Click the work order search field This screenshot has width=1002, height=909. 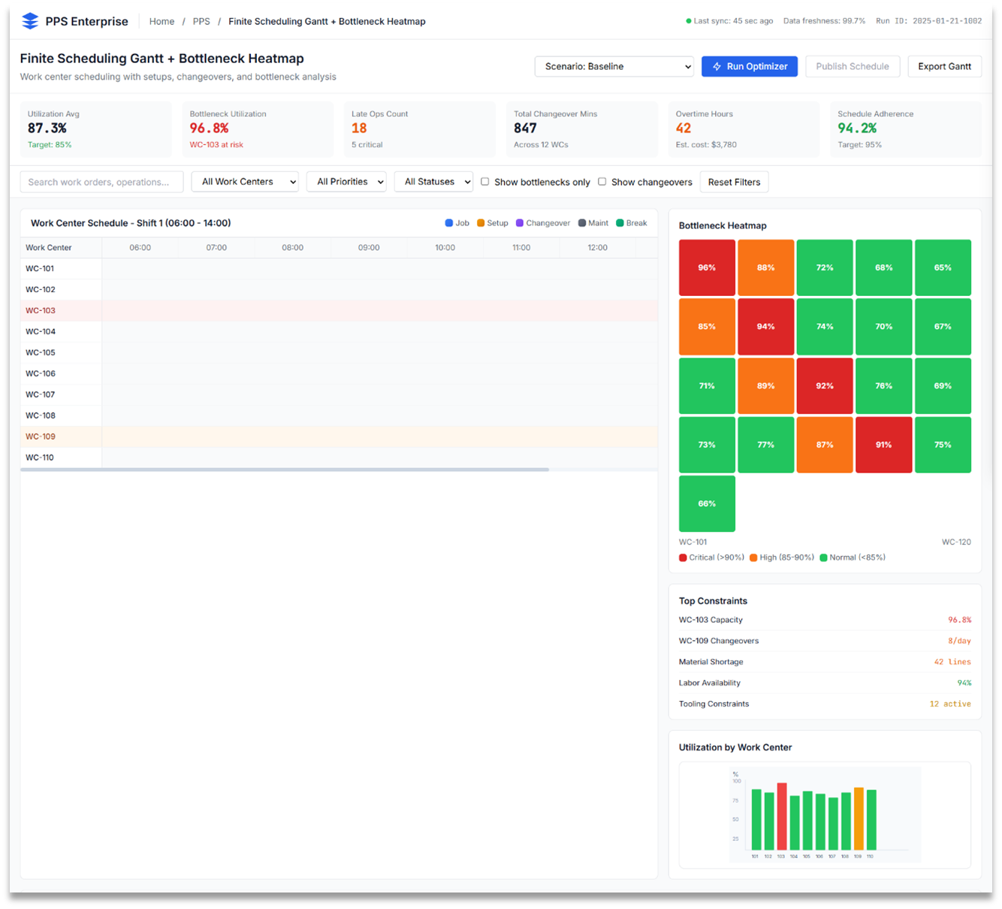pos(101,181)
